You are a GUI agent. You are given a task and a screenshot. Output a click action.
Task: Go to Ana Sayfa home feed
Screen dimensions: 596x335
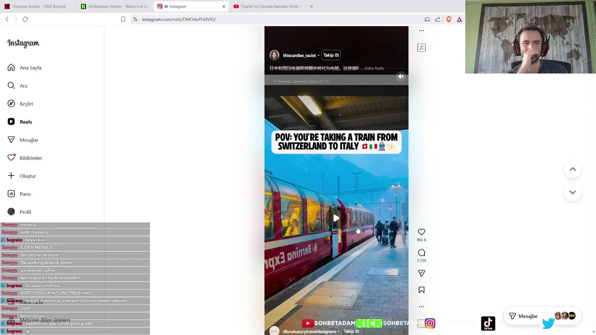(25, 68)
